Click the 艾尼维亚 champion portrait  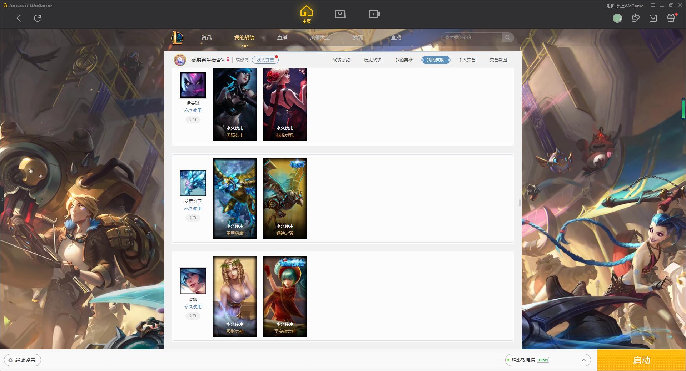(193, 183)
